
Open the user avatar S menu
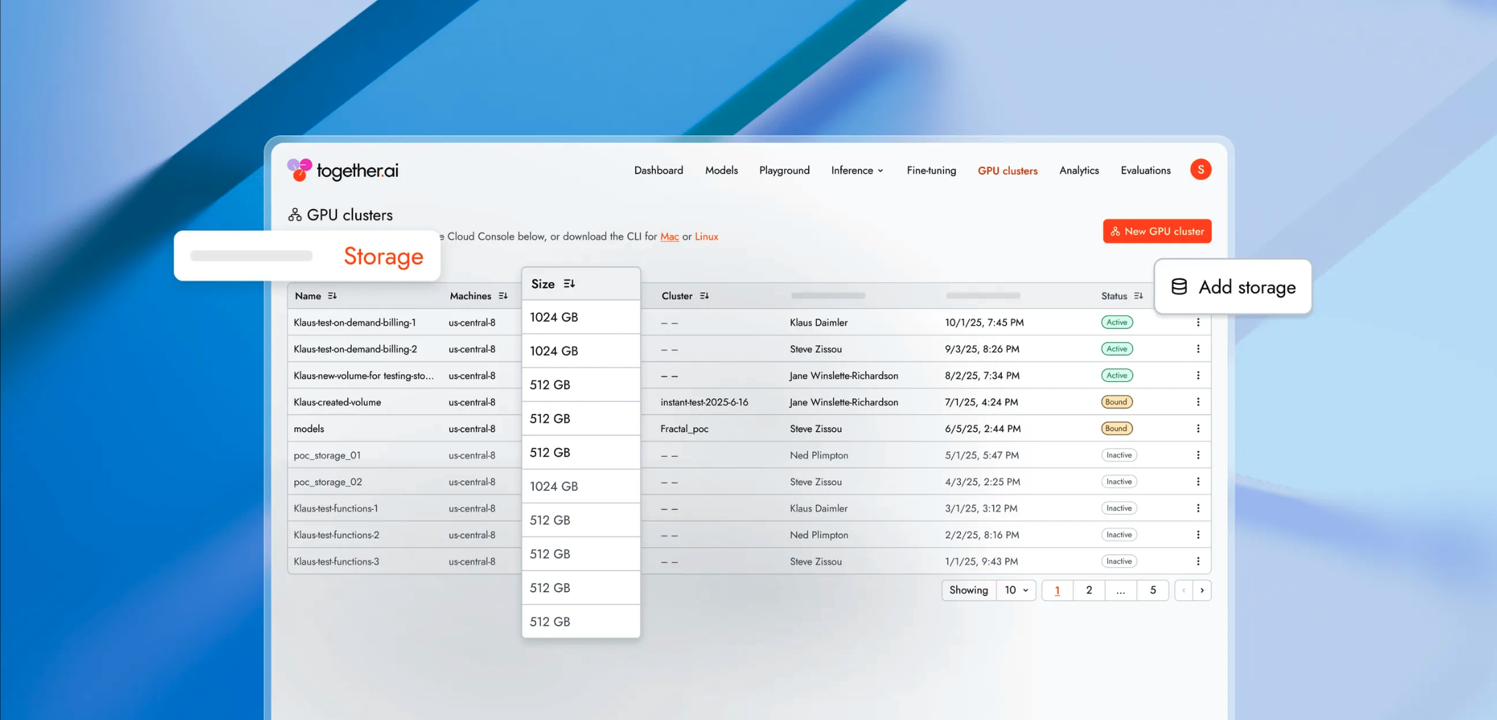coord(1200,170)
